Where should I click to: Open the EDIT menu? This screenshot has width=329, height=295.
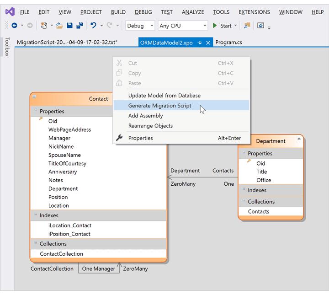pyautogui.click(x=44, y=12)
